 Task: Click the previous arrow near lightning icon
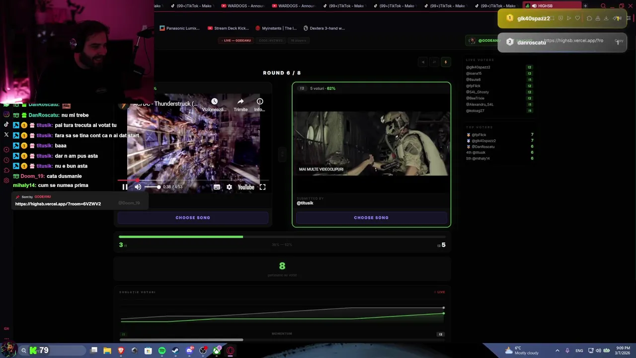click(423, 62)
